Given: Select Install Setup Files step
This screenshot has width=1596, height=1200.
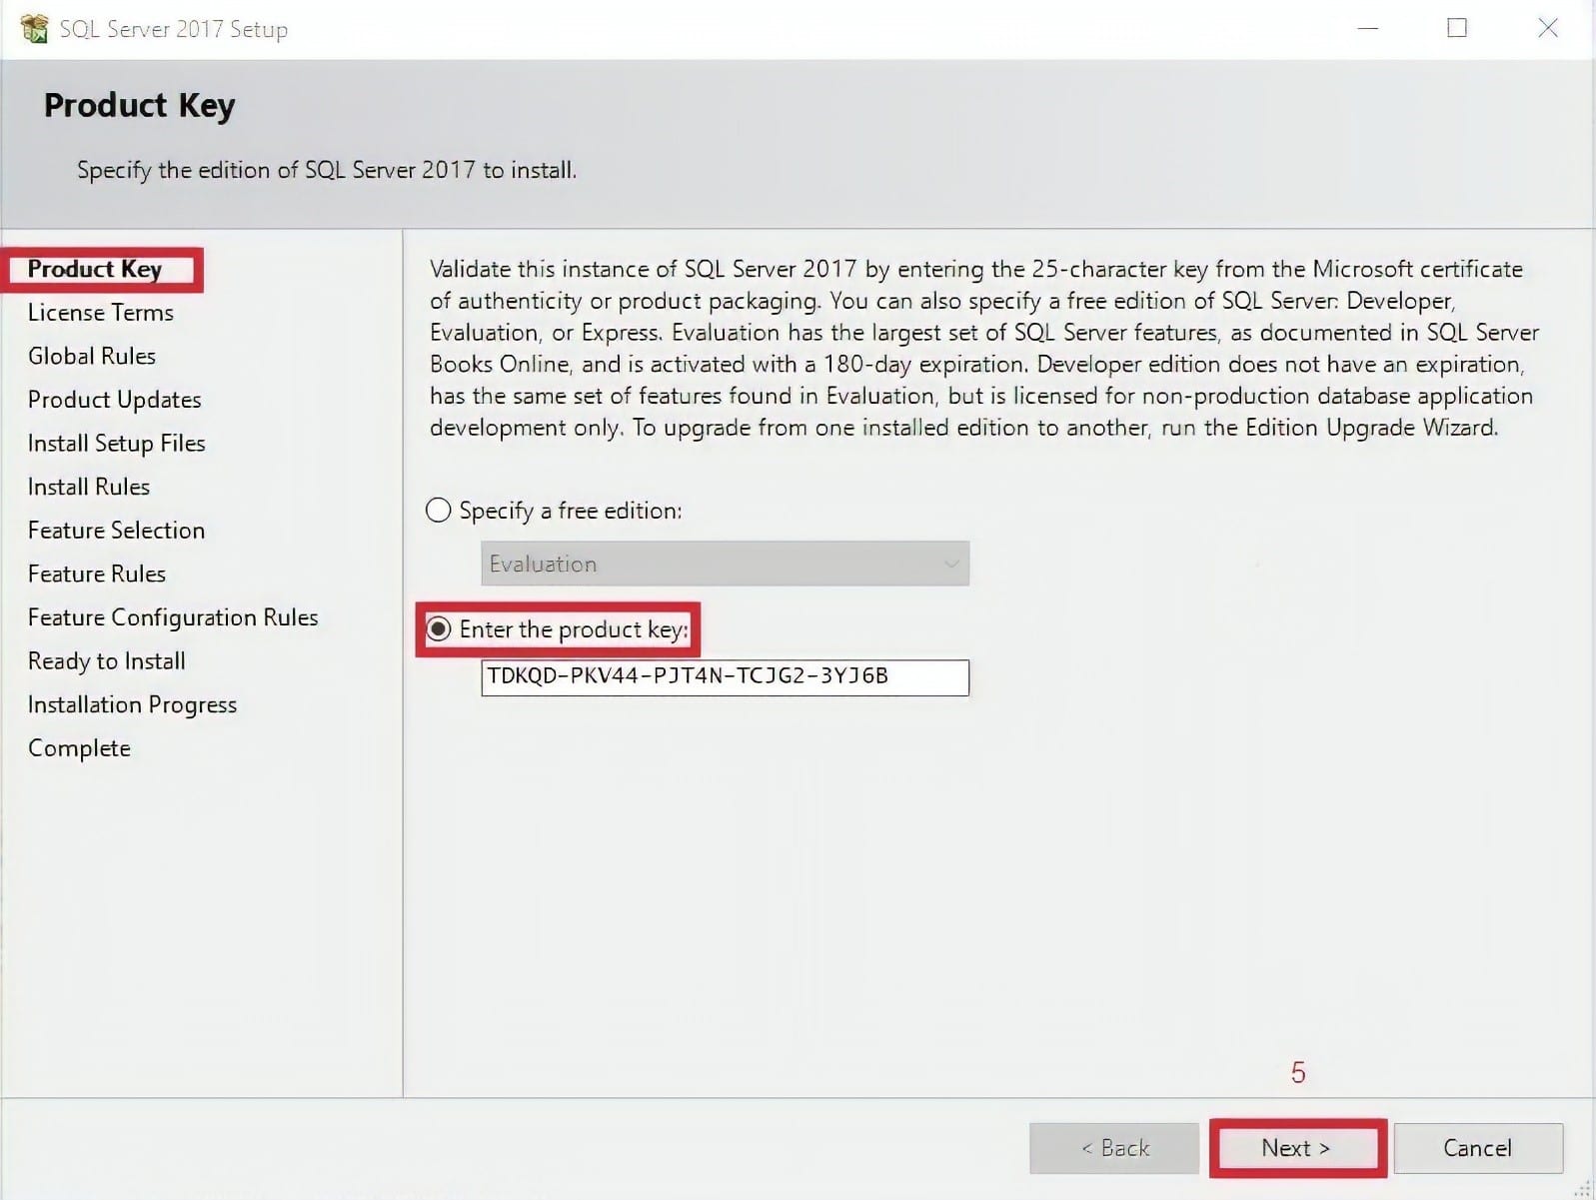Looking at the screenshot, I should (117, 444).
